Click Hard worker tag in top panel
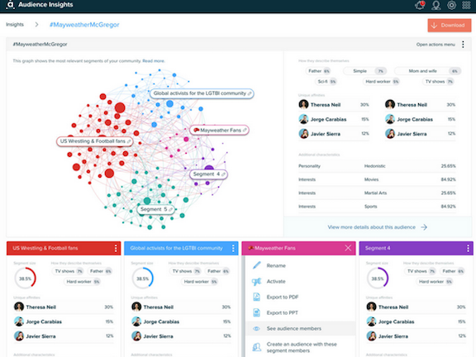 point(382,82)
